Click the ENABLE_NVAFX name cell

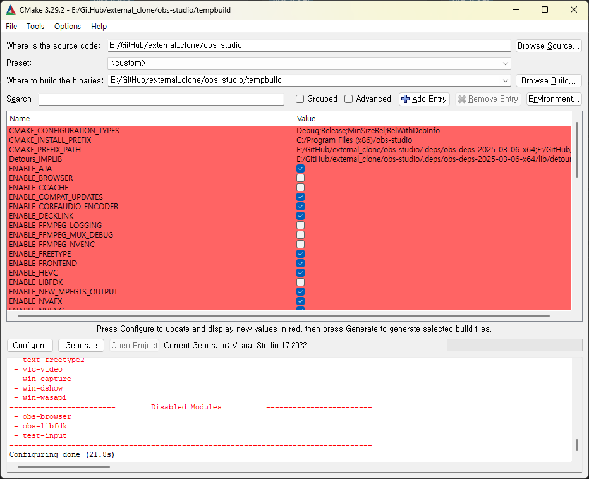(35, 301)
